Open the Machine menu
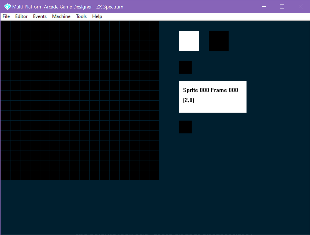Viewport: 310px width, 235px height. [61, 16]
